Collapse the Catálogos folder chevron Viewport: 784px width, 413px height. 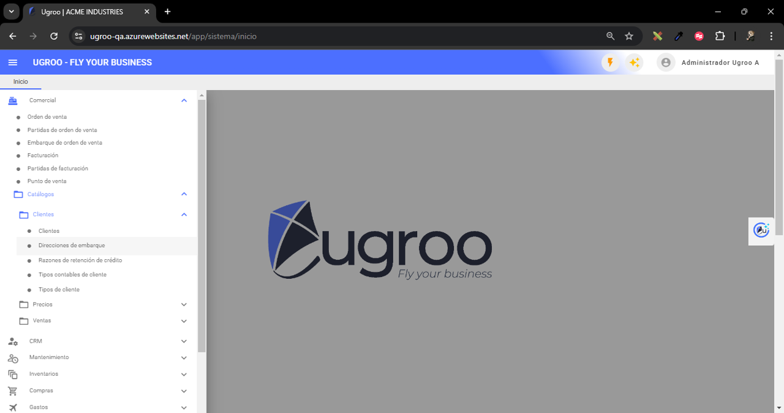[184, 194]
